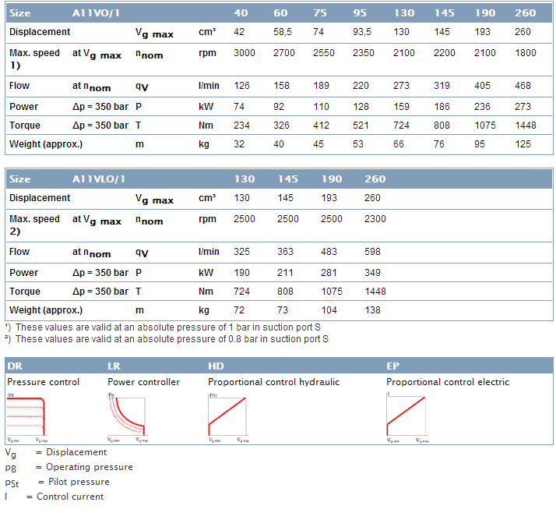Click power value 236 kW

tap(482, 107)
